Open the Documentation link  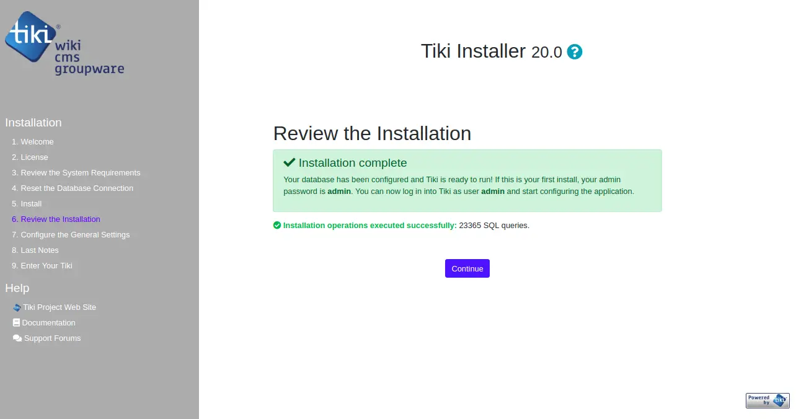48,323
